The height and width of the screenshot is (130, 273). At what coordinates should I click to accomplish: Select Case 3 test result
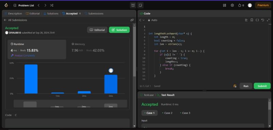click(x=185, y=113)
